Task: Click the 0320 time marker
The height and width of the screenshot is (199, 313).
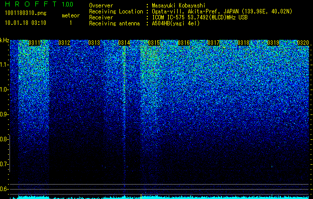Action: click(x=303, y=43)
